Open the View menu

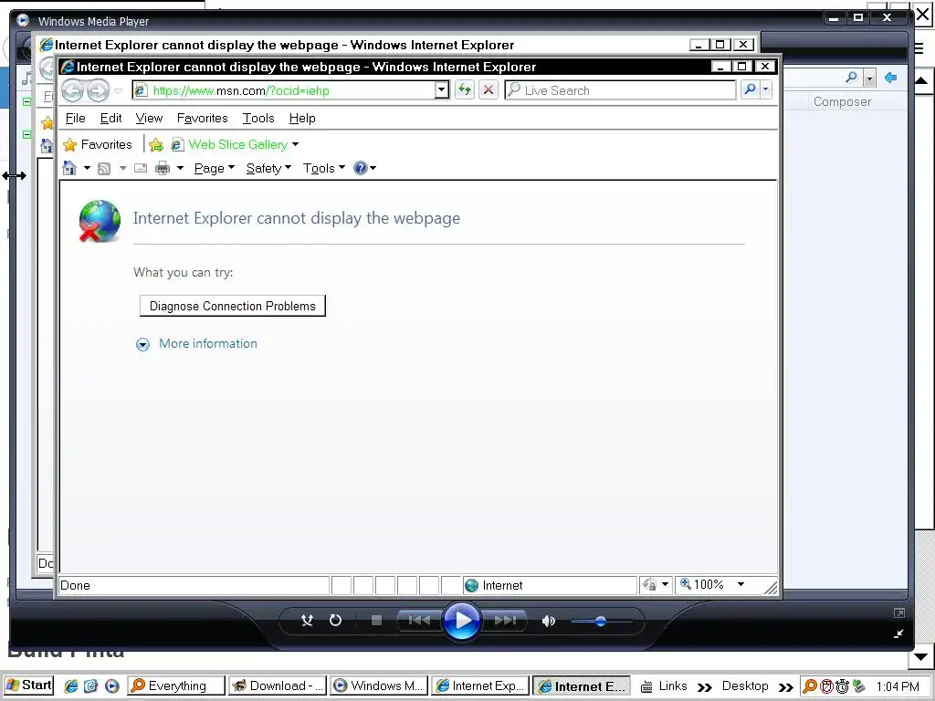(149, 118)
